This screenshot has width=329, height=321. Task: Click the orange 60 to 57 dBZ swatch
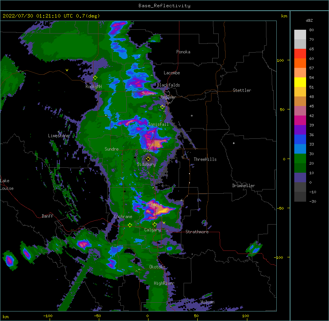tap(300, 63)
